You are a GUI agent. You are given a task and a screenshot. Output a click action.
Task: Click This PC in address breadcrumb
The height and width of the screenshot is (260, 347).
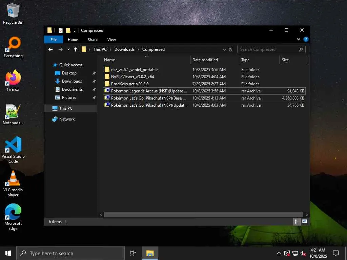(100, 49)
